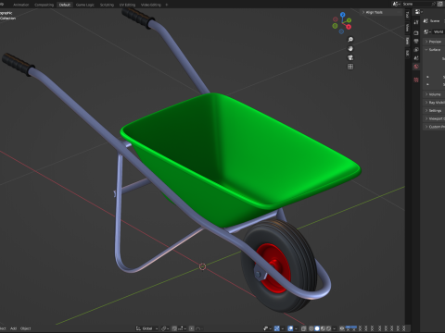Expand the Preview panel
This screenshot has height=333, width=445.
tap(434, 42)
